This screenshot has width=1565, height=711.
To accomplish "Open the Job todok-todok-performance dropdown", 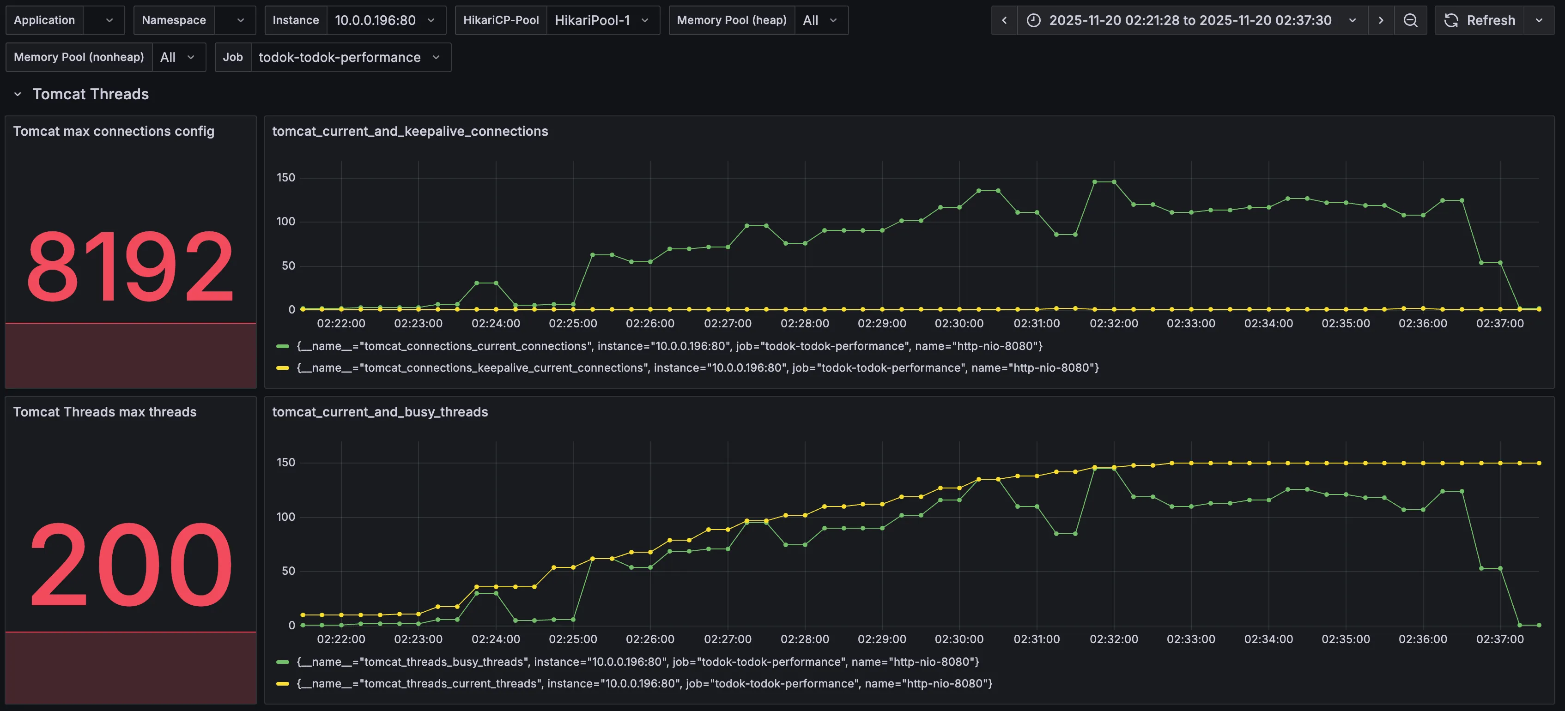I will coord(350,57).
